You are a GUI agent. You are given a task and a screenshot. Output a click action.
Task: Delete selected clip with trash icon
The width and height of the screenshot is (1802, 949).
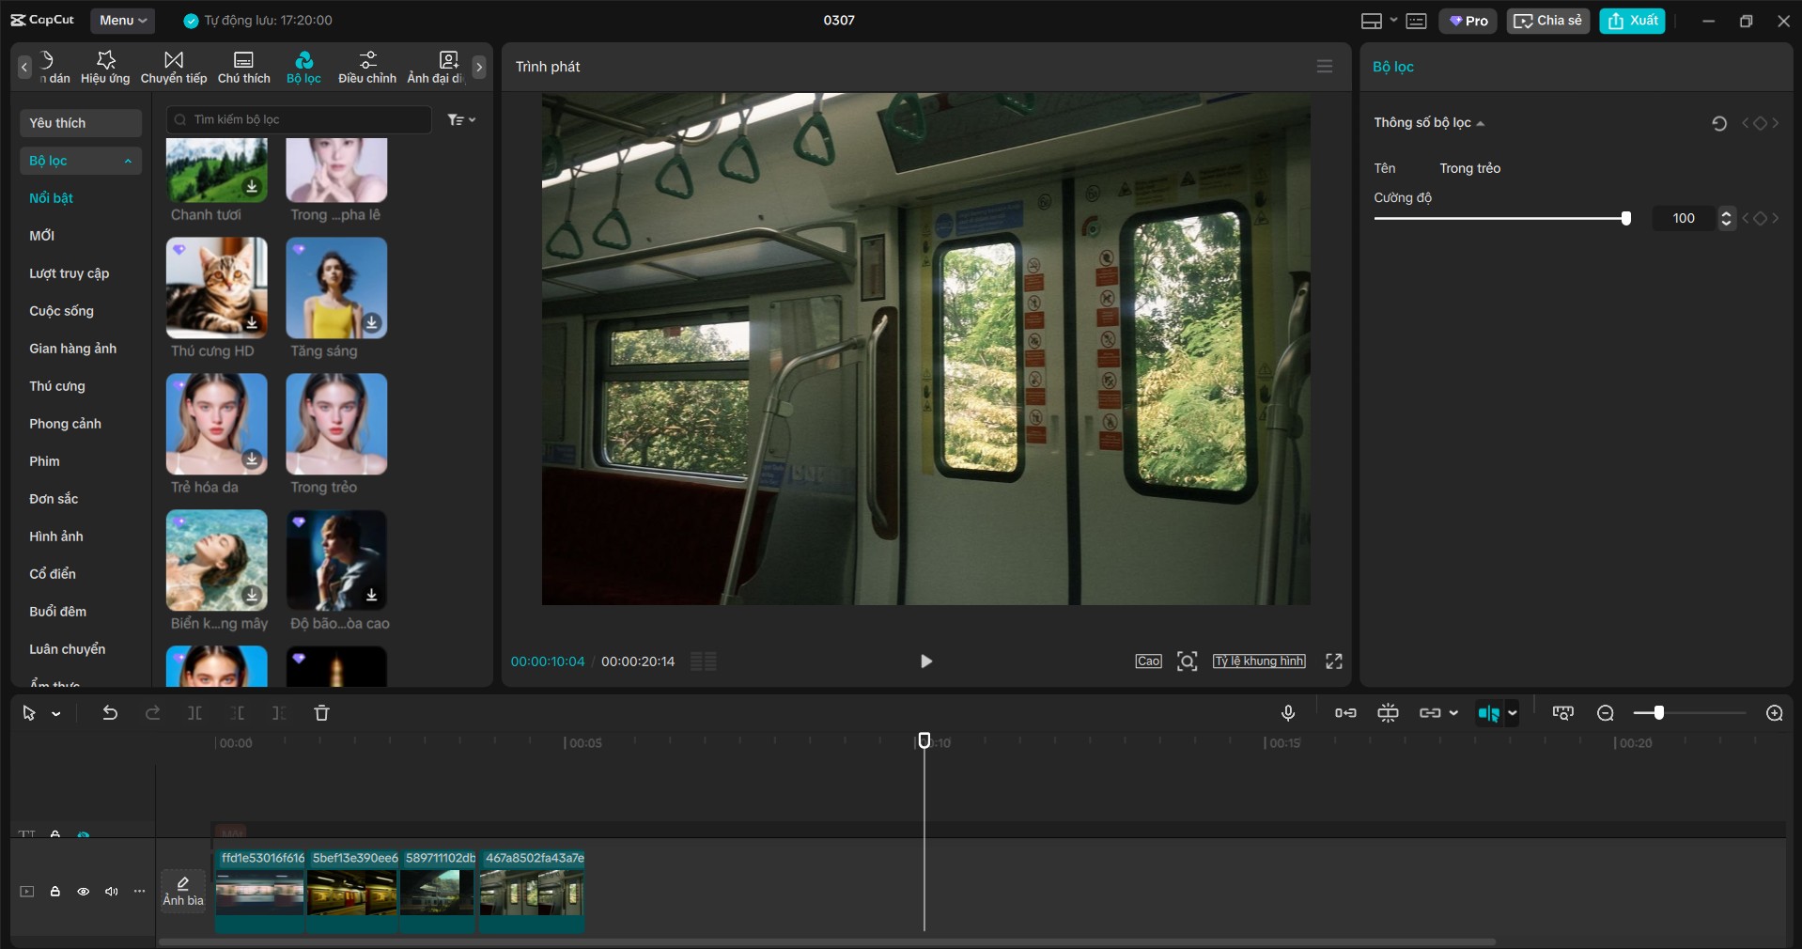coord(321,713)
